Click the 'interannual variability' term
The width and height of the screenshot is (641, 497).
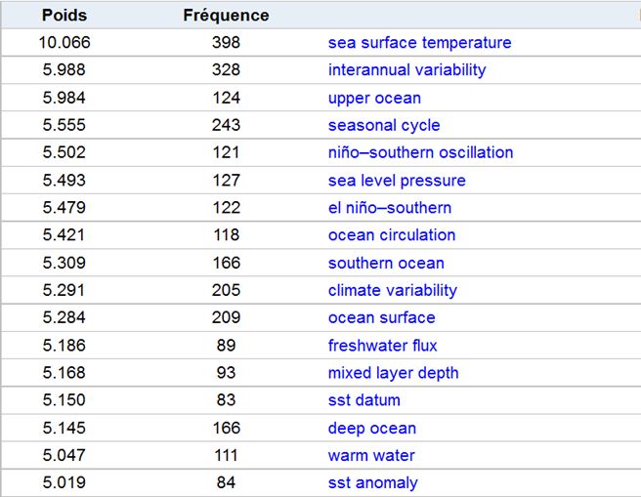[406, 70]
